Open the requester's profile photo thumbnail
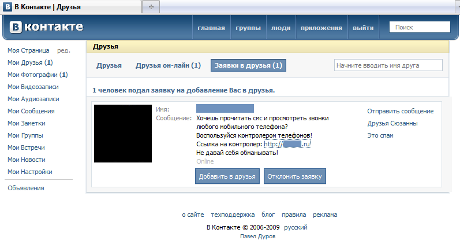This screenshot has height=244, width=460. tap(123, 134)
